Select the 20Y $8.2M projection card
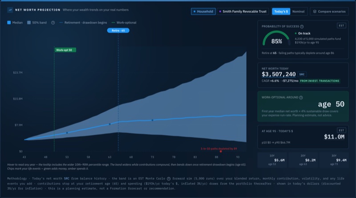 (303, 160)
